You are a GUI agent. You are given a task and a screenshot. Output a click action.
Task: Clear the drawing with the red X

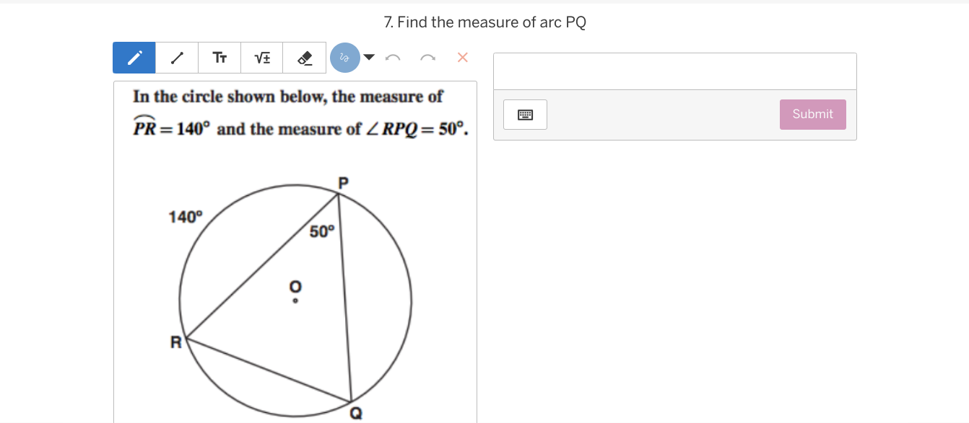click(463, 58)
